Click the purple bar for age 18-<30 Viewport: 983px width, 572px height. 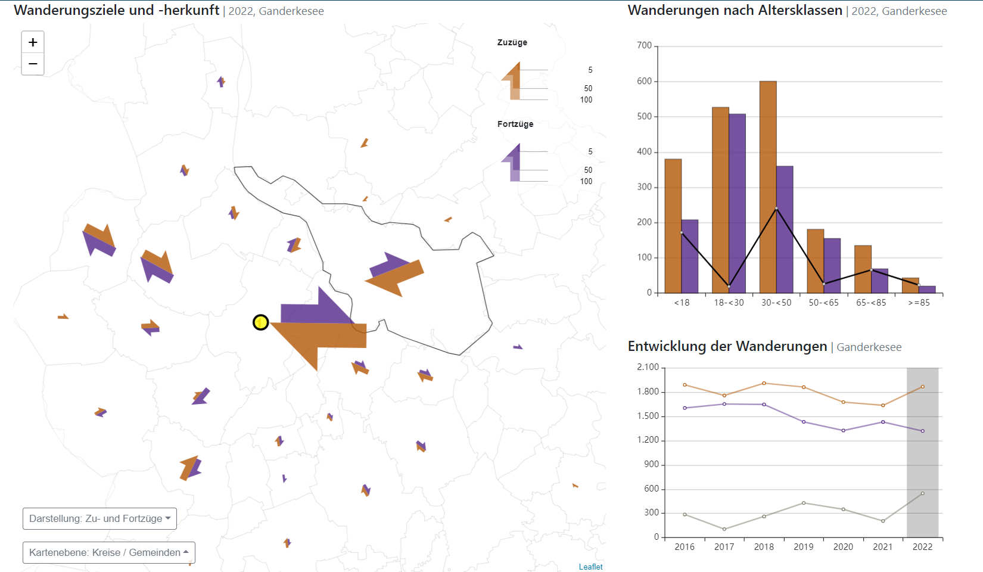pyautogui.click(x=737, y=203)
